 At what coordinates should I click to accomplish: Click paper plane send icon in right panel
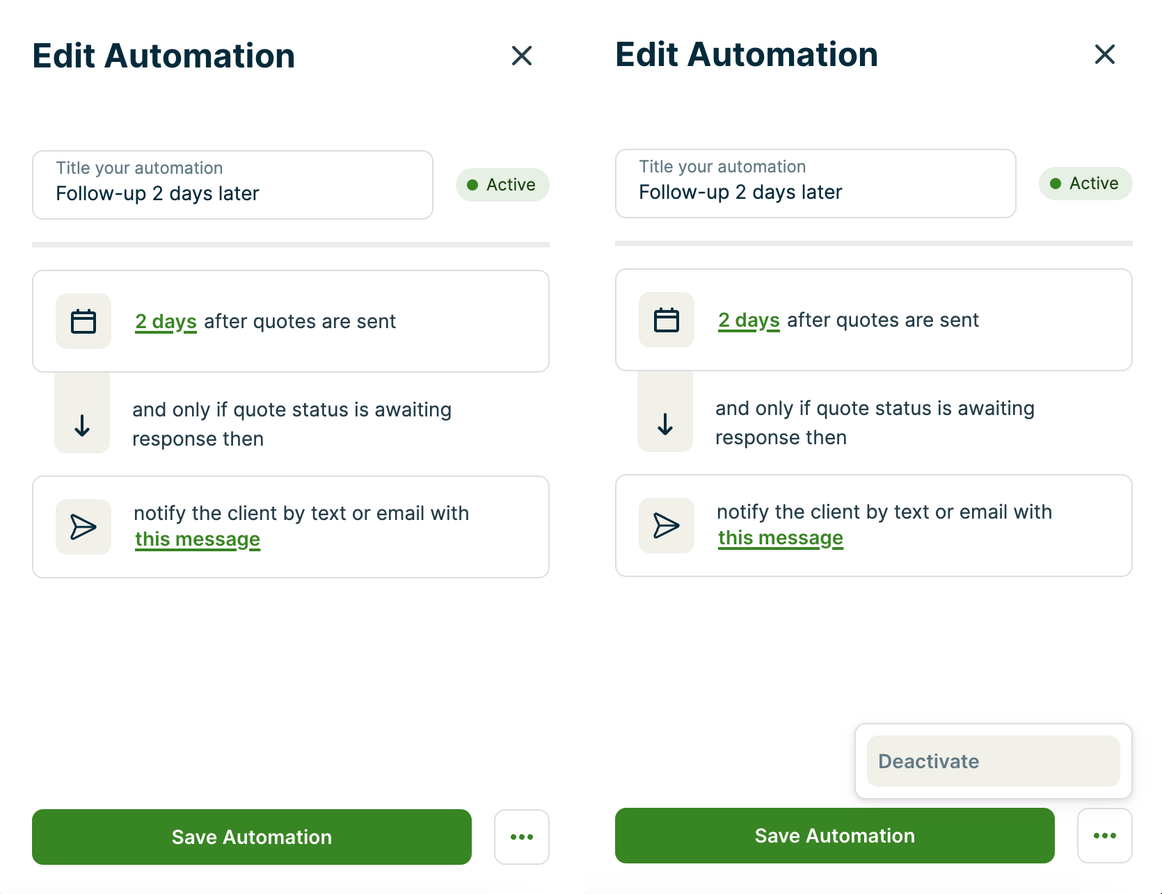(x=667, y=526)
